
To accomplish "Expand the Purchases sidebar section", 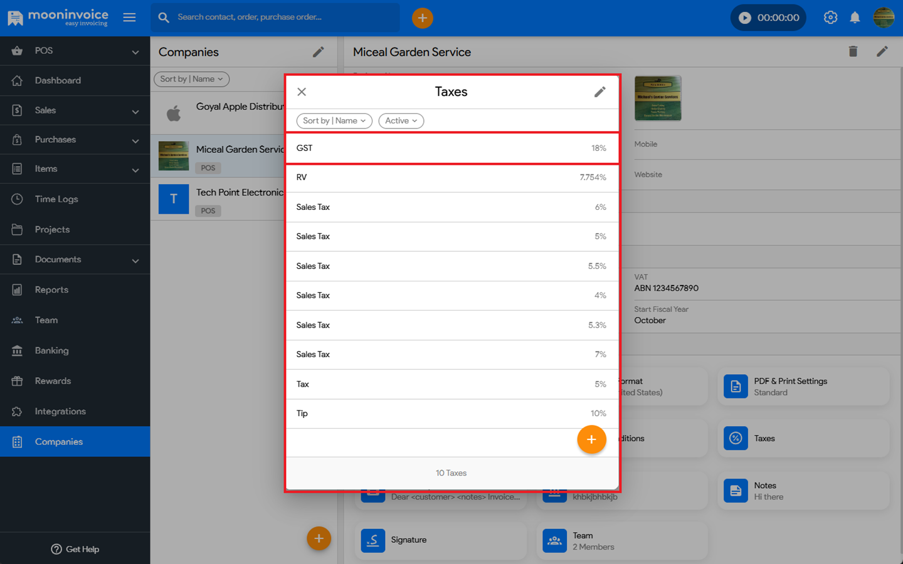I will coord(75,140).
